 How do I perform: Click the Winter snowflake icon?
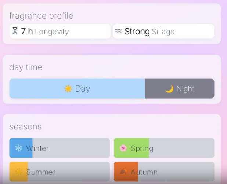[18, 148]
